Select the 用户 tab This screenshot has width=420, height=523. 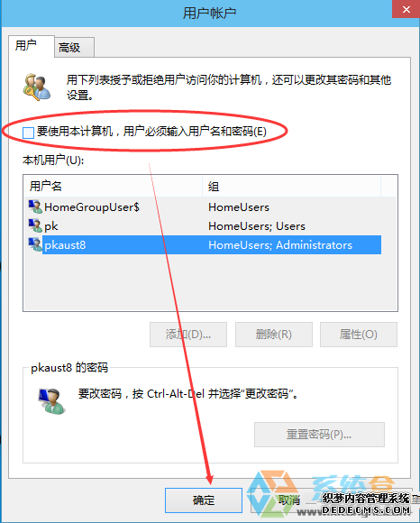point(32,46)
